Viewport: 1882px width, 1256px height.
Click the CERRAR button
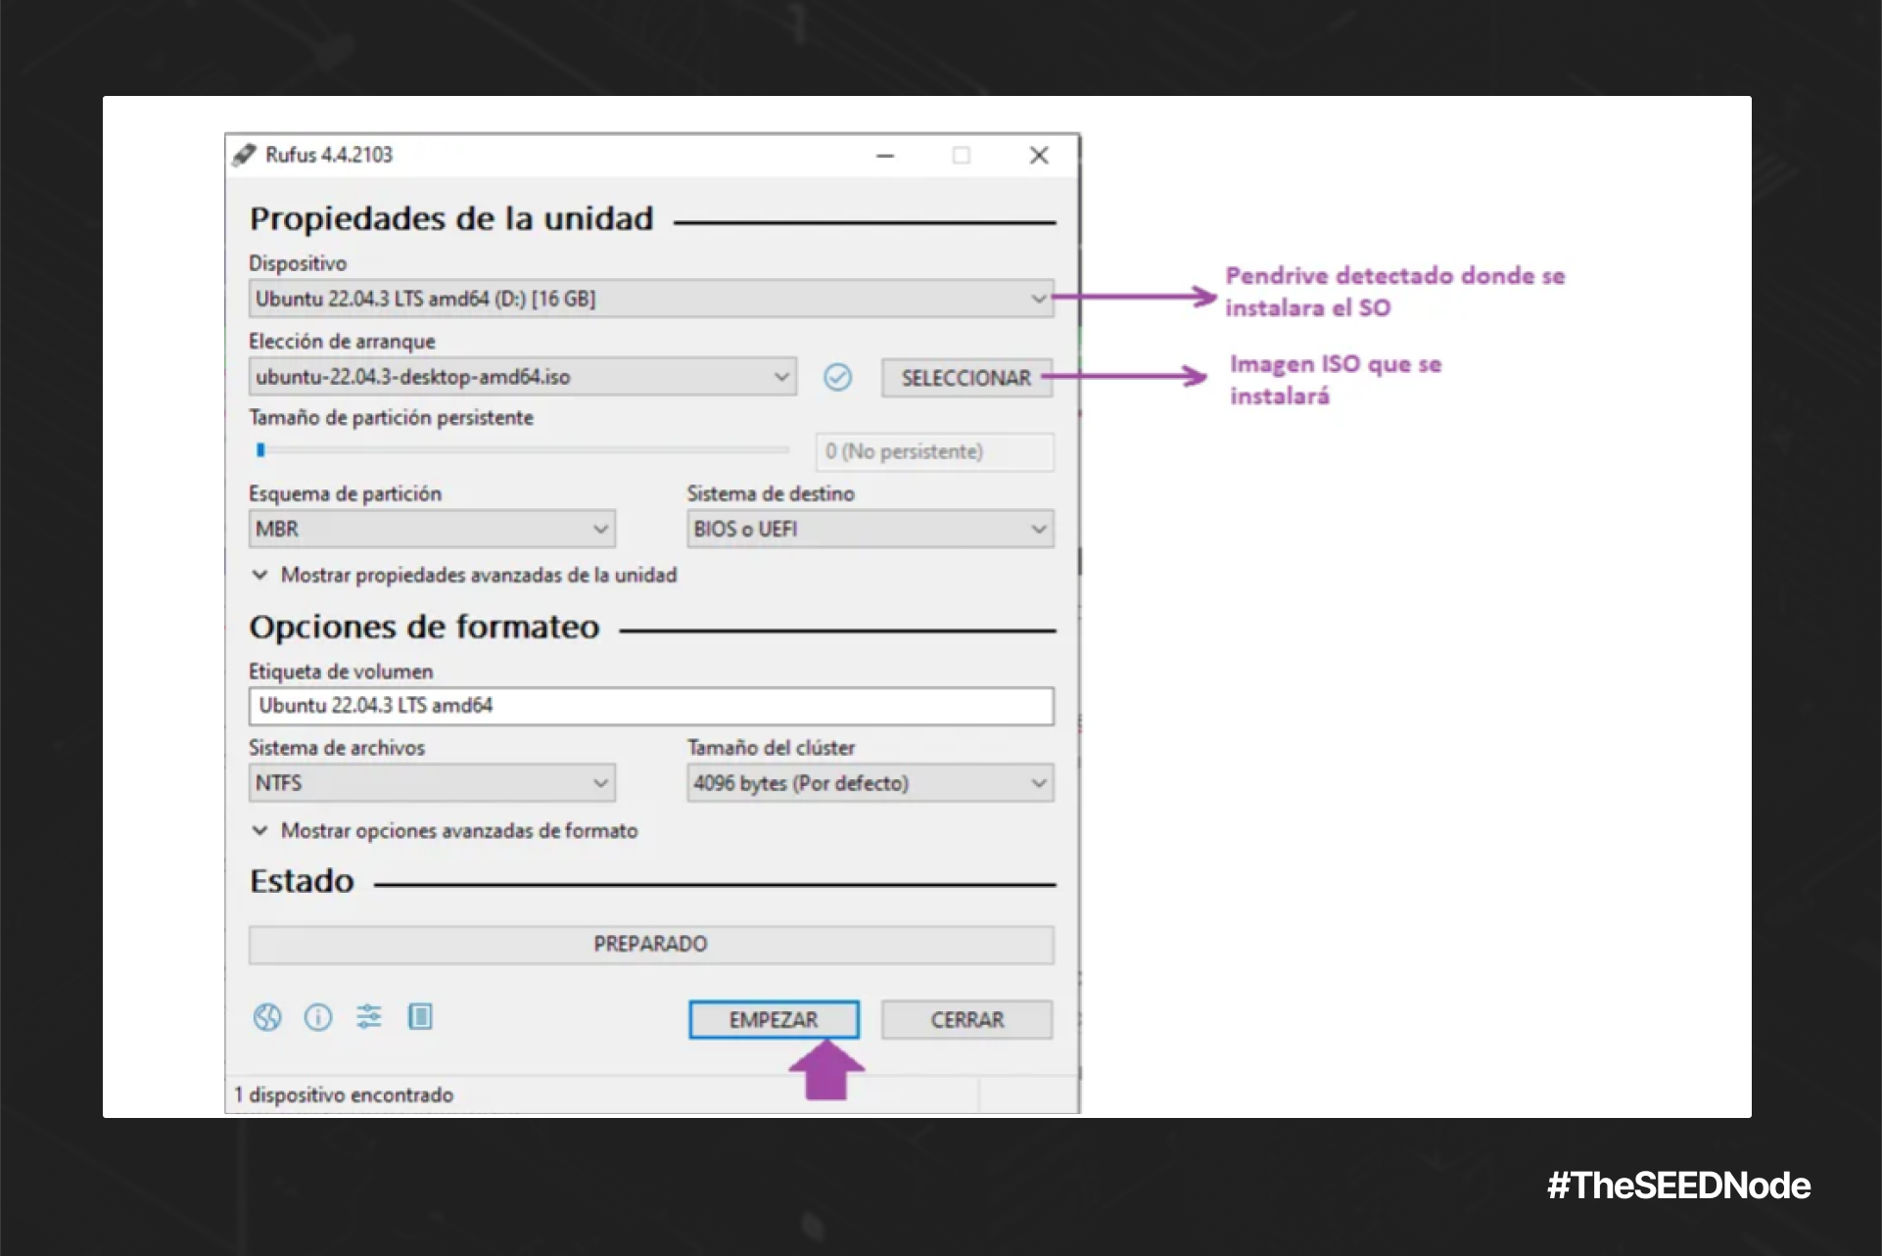pos(966,1019)
